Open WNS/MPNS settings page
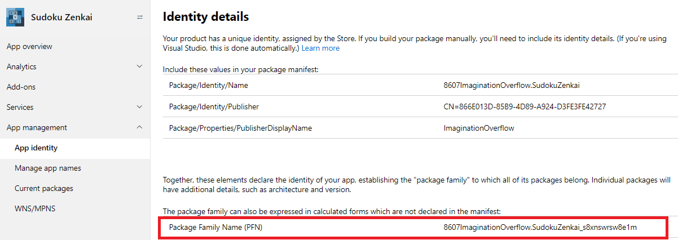This screenshot has width=678, height=240. coord(35,208)
